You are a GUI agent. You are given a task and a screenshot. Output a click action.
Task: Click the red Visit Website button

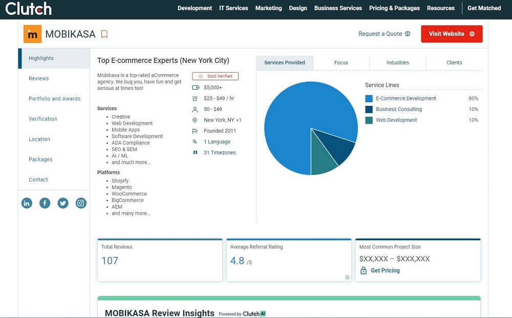[452, 34]
